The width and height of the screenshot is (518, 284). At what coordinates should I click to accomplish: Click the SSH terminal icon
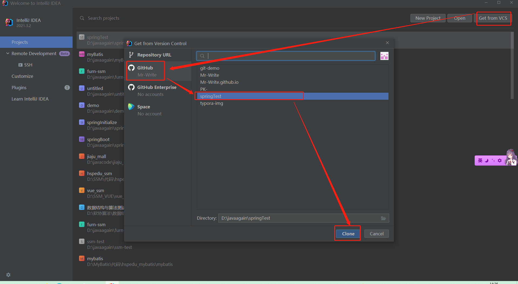click(21, 65)
